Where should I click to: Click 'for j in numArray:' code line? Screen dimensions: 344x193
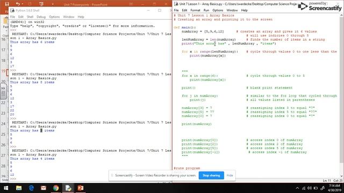tap(199, 96)
